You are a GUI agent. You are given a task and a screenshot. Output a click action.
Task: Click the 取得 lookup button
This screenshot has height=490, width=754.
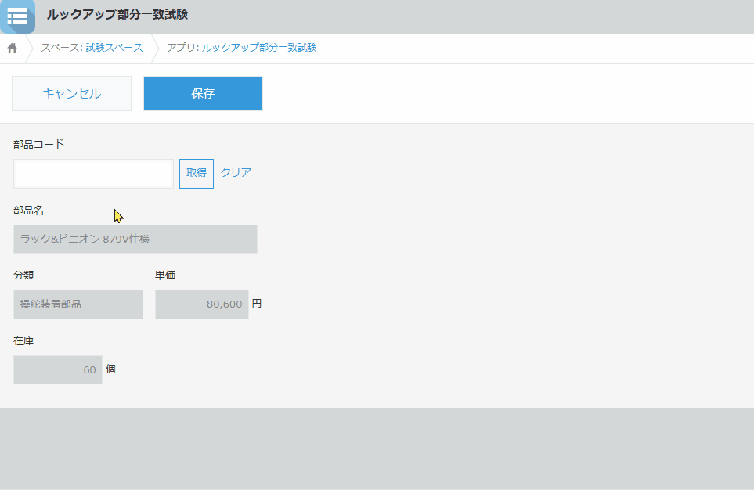tap(197, 174)
